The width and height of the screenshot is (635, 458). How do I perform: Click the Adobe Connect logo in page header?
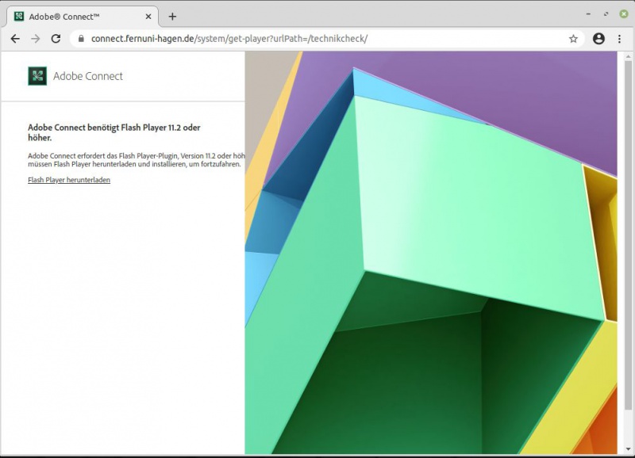(37, 76)
